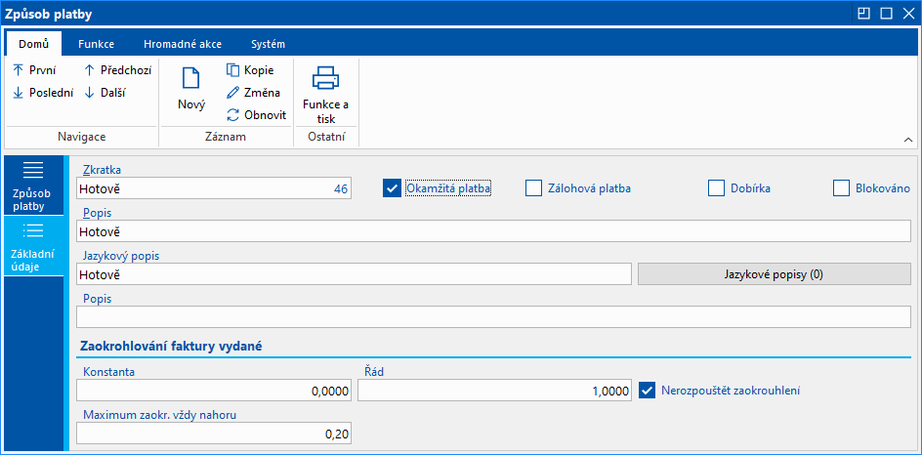Viewport: 922px width, 455px height.
Task: Click the Jazykové popisy (0) button
Action: pyautogui.click(x=775, y=274)
